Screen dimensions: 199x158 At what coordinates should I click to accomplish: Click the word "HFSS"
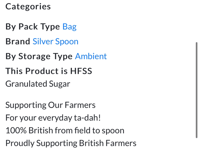(x=81, y=71)
